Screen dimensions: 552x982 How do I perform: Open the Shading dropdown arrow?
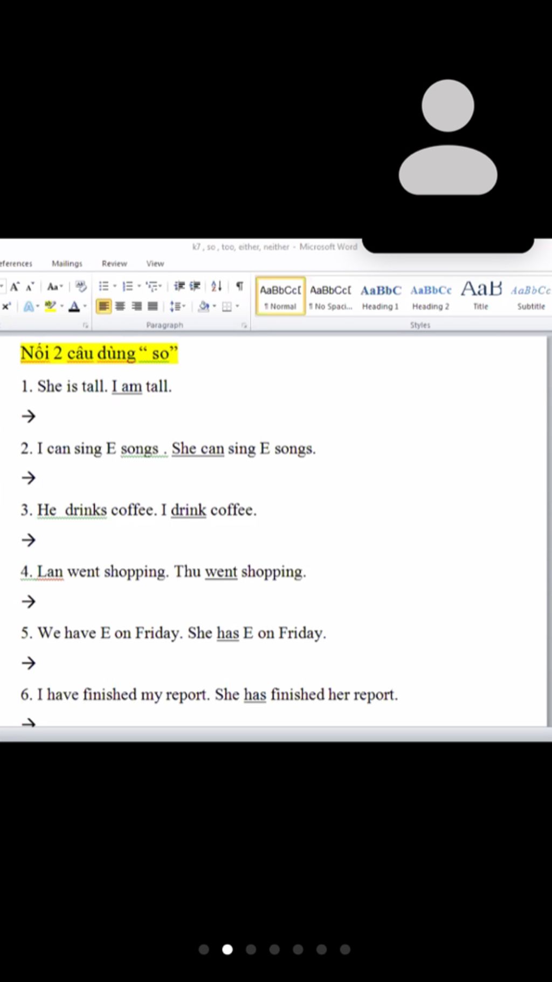pos(215,306)
